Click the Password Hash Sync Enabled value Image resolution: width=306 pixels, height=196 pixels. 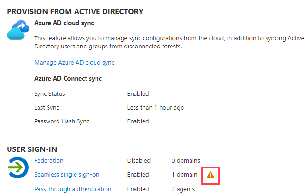[x=138, y=121]
